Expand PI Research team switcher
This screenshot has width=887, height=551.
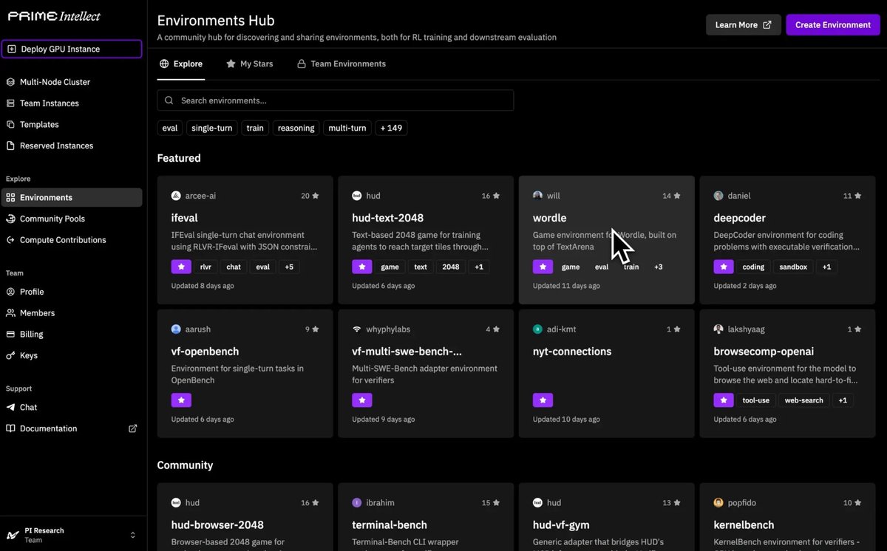coord(133,535)
